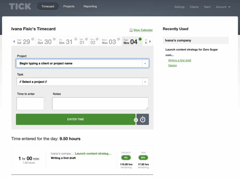Expand the Account menu in the header

tap(223, 7)
